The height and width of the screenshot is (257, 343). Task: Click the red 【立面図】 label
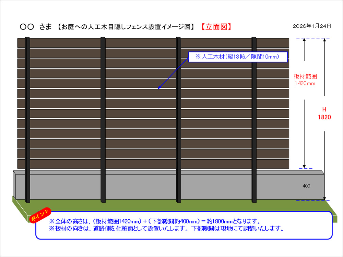(x=216, y=27)
